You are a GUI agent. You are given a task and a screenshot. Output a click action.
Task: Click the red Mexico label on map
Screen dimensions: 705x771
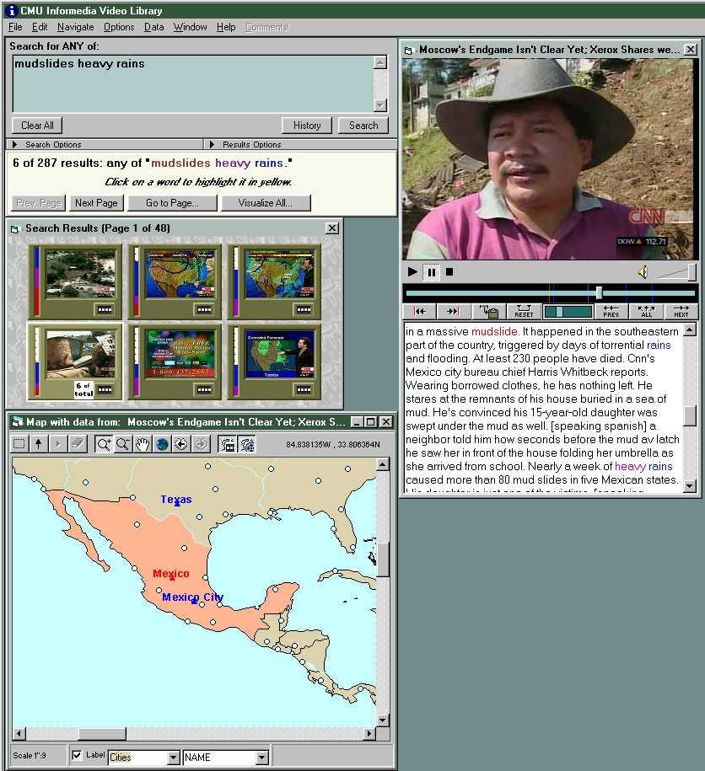170,573
